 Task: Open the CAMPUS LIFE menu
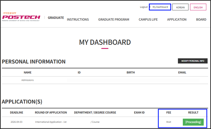(148, 19)
